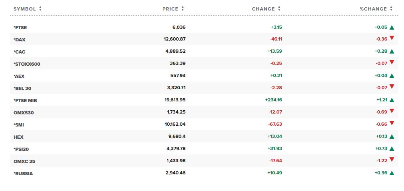Sort table by the CHANGE column arrows
This screenshot has height=191, width=404.
[x=279, y=9]
